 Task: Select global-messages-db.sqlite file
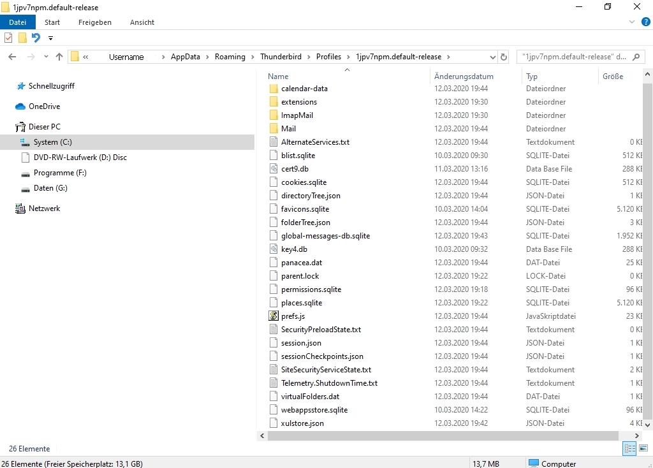point(325,236)
